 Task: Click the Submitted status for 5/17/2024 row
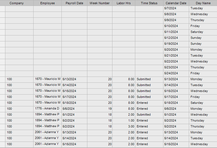(x=149, y=97)
